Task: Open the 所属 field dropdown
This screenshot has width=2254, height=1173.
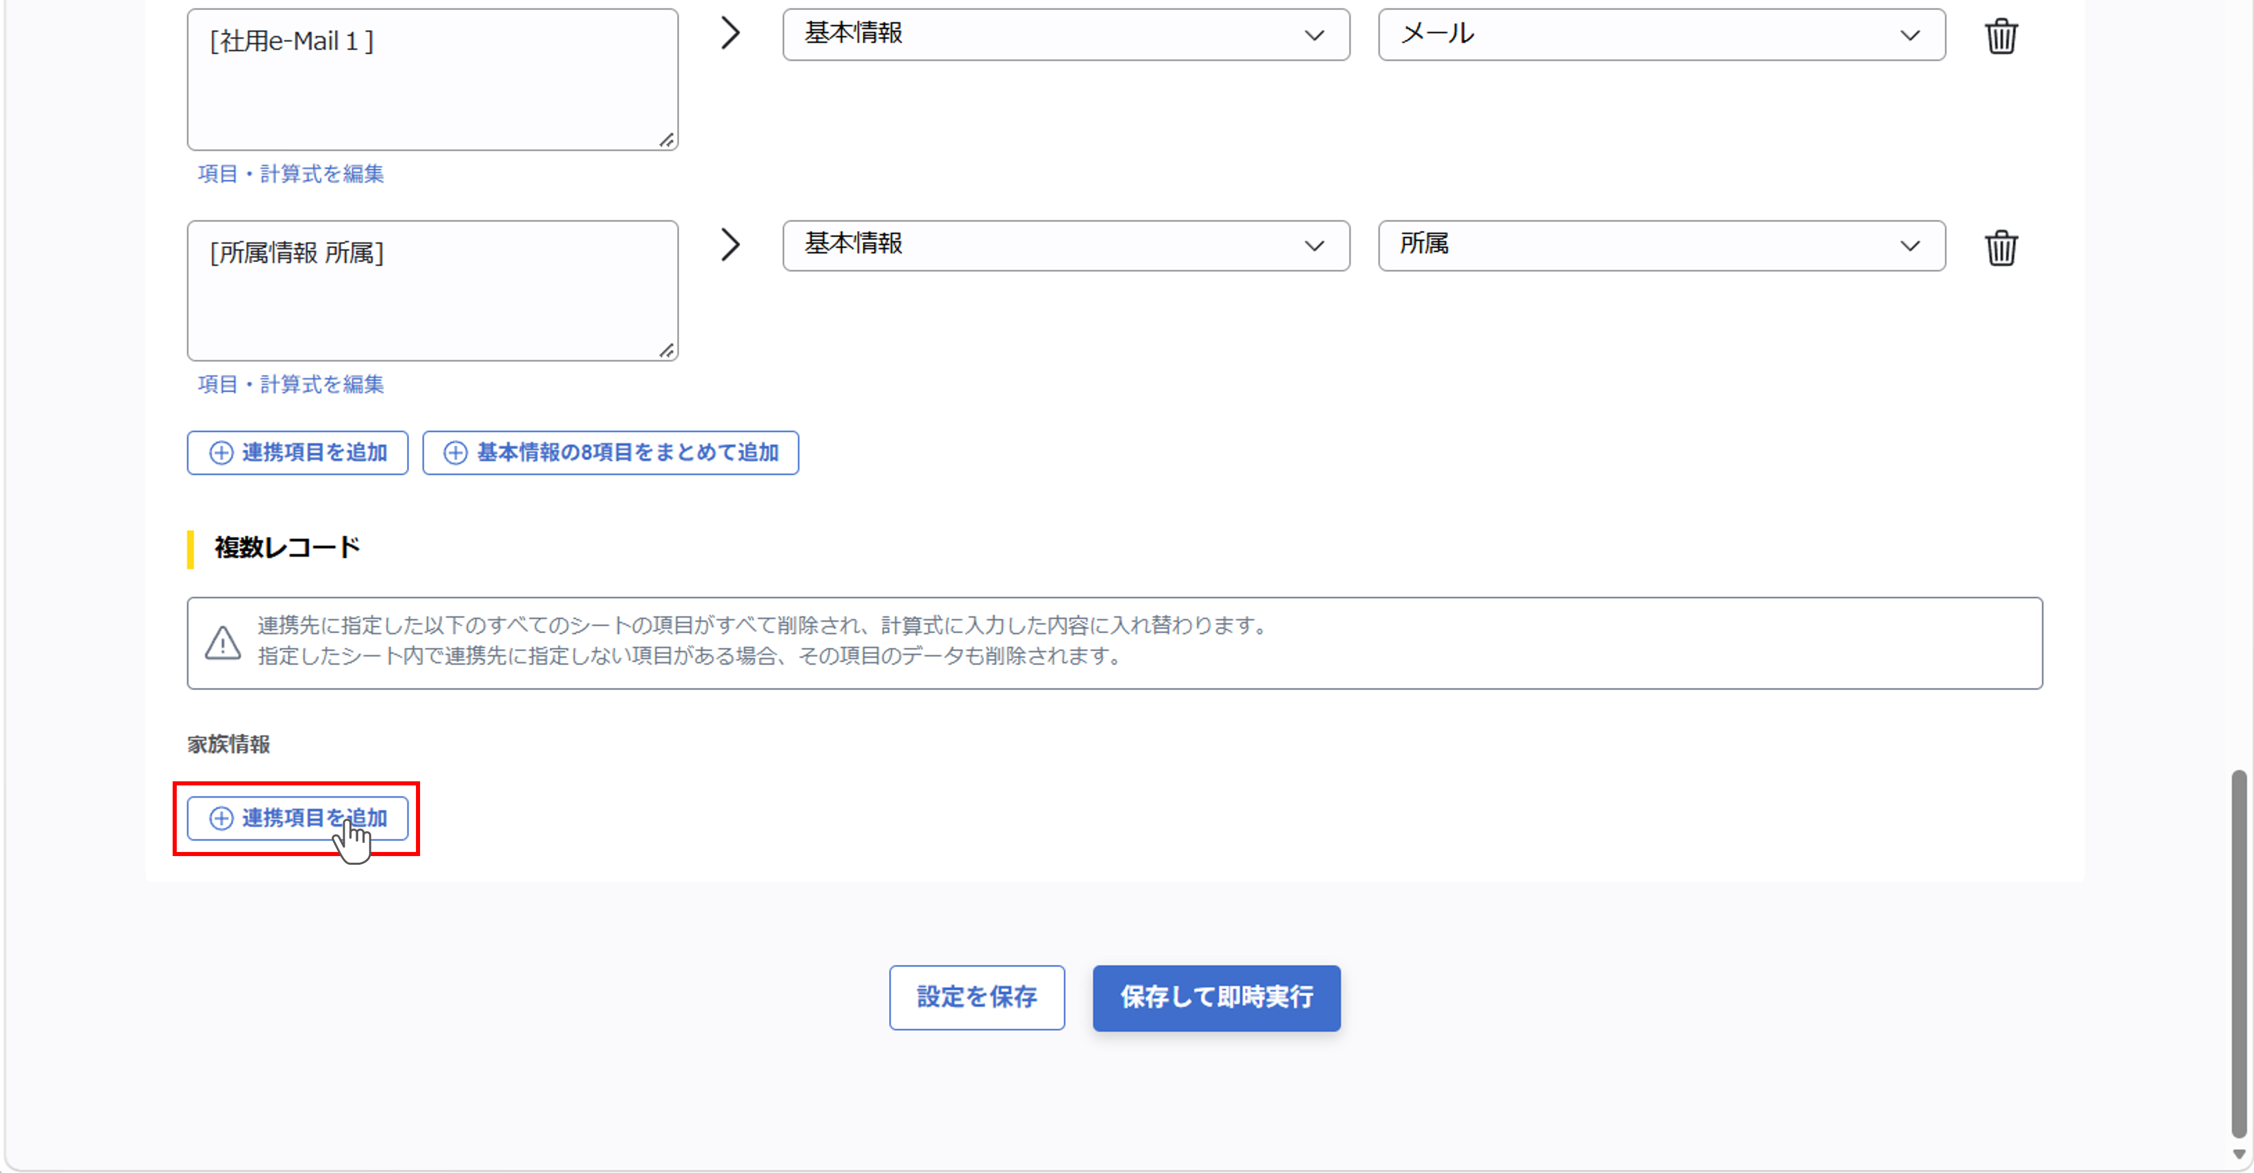Action: click(1662, 245)
